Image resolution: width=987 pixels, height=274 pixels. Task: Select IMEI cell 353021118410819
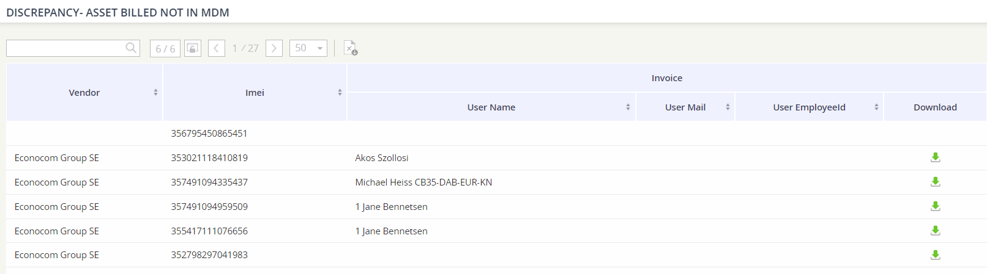coord(209,157)
